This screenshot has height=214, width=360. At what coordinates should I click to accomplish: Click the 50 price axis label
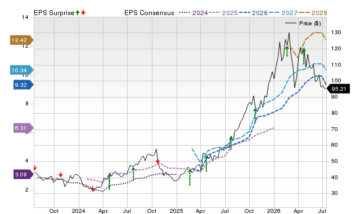coord(334,161)
